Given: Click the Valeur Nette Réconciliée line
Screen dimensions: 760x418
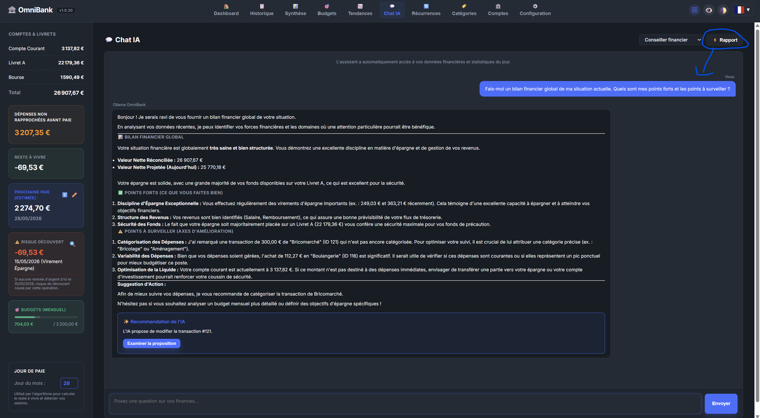Looking at the screenshot, I should click(160, 160).
